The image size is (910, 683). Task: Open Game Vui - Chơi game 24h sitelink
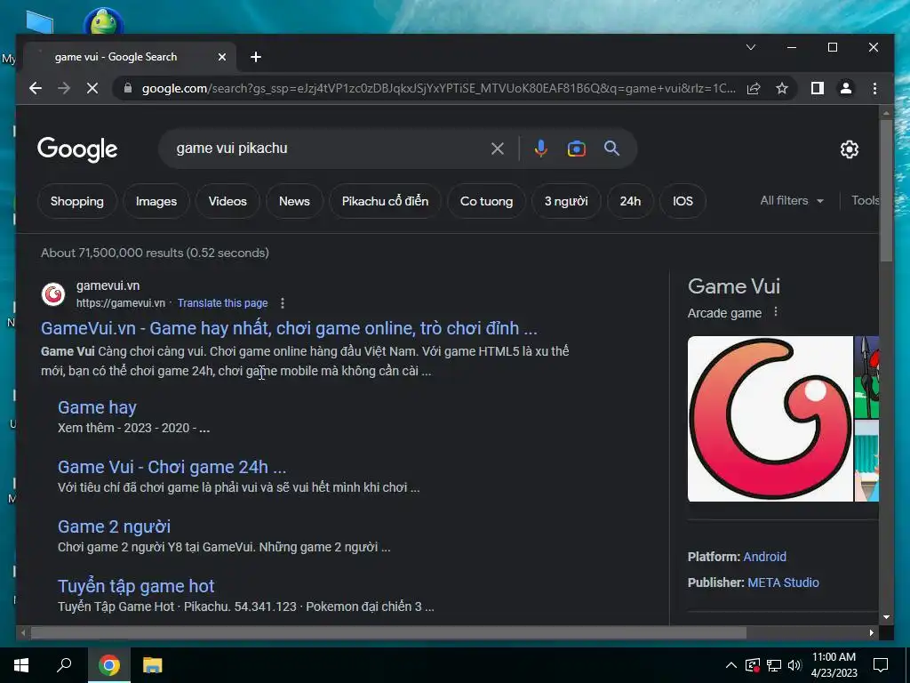tap(172, 467)
